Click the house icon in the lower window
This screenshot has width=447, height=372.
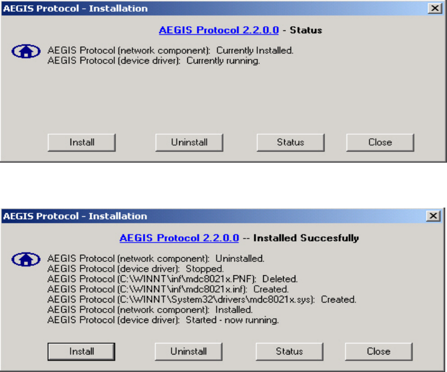(x=26, y=259)
